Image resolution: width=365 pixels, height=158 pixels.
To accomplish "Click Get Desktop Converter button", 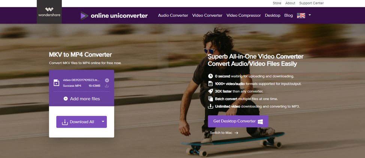I will pyautogui.click(x=238, y=121).
